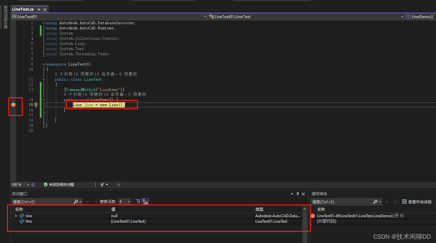Click line number 20 in the gutter
The image size is (436, 243).
31,131
